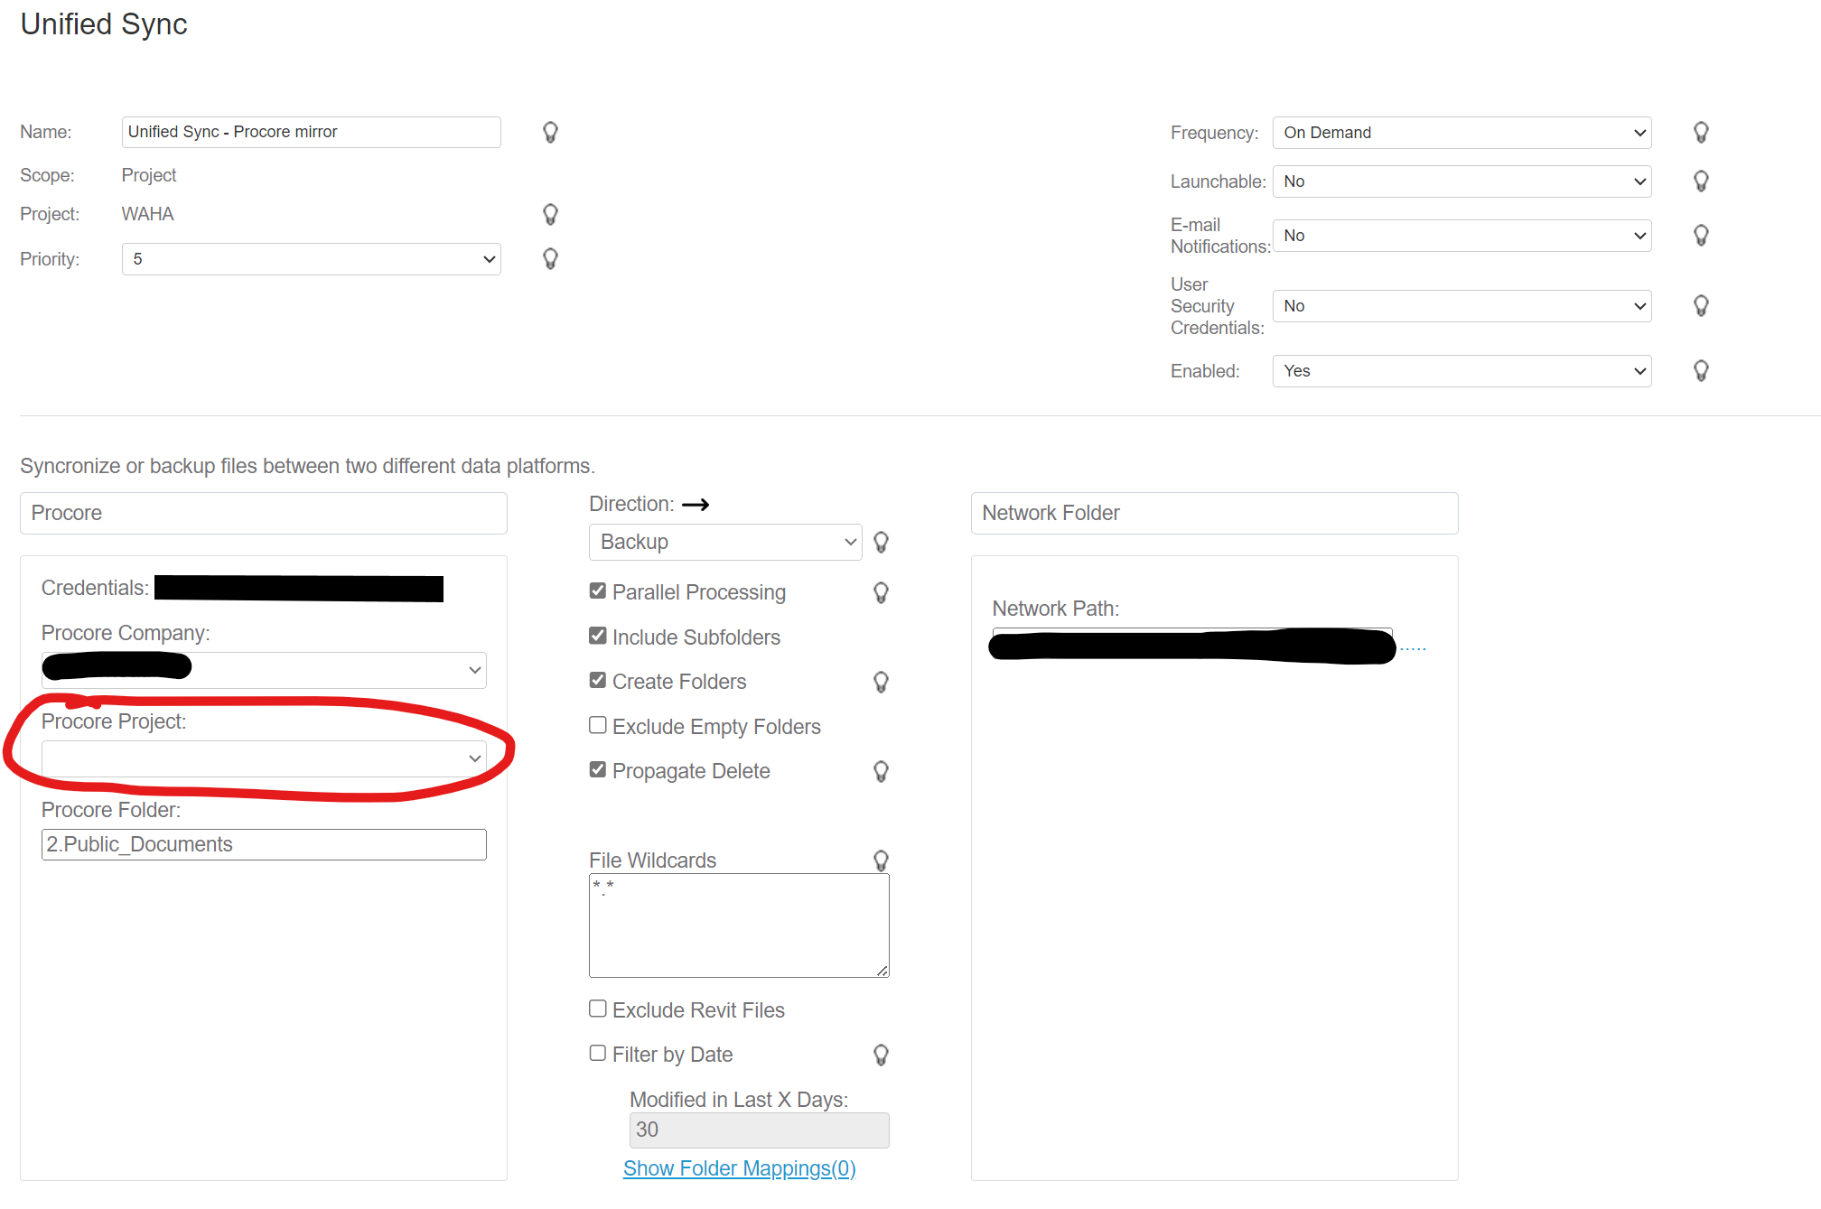Open the Priority dropdown showing 5

(x=311, y=259)
